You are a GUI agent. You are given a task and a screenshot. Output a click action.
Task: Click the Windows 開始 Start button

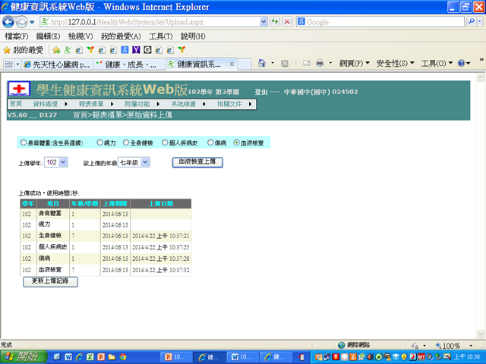24,357
